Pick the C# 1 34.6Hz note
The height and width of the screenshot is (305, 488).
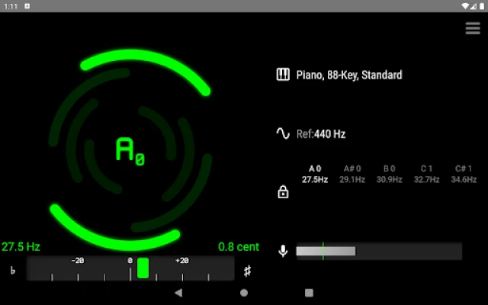tap(464, 174)
